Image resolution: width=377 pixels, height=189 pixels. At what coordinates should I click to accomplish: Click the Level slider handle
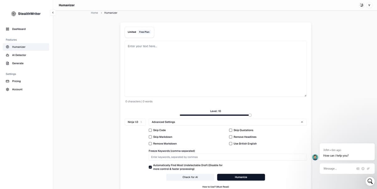250,115
